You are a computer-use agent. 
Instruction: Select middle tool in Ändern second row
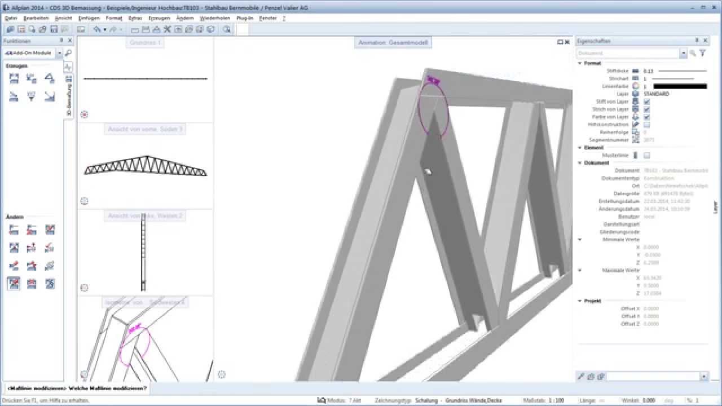tap(32, 248)
